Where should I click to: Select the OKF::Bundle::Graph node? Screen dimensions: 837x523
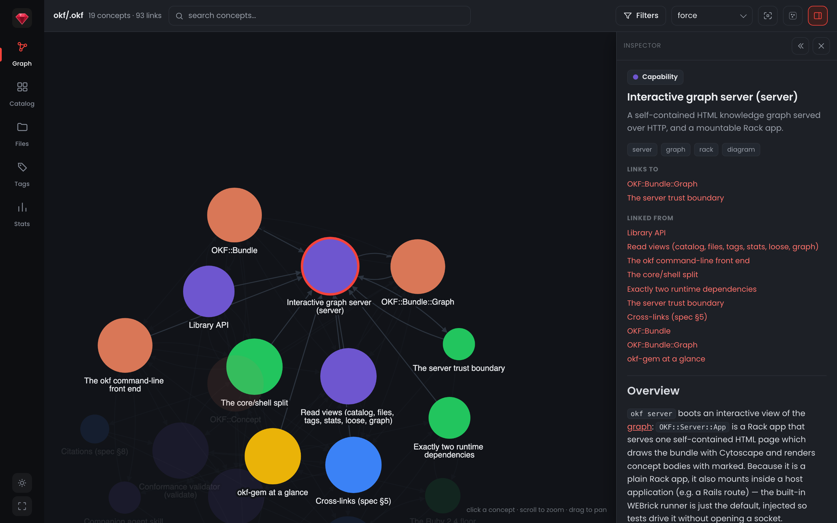417,266
